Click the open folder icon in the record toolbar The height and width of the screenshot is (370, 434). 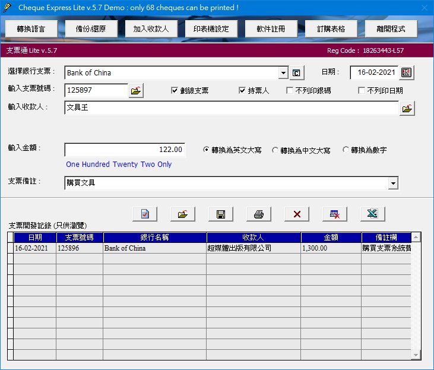click(x=183, y=214)
